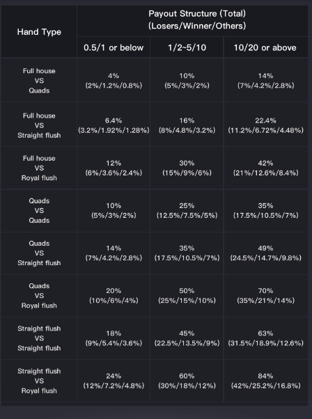Click the 1/2~5/10 column header

pyautogui.click(x=187, y=47)
